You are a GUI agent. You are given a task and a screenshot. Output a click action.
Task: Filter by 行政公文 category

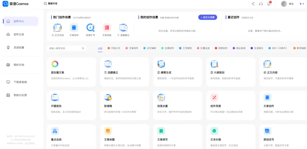[x=114, y=48]
